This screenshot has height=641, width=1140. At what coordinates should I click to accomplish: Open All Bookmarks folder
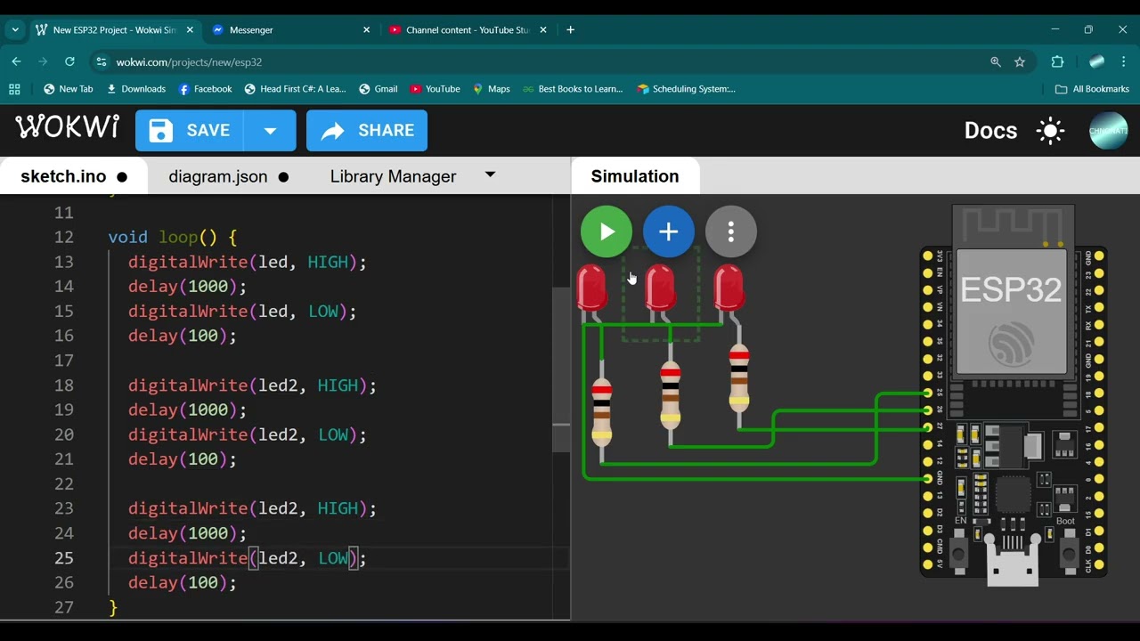point(1092,89)
